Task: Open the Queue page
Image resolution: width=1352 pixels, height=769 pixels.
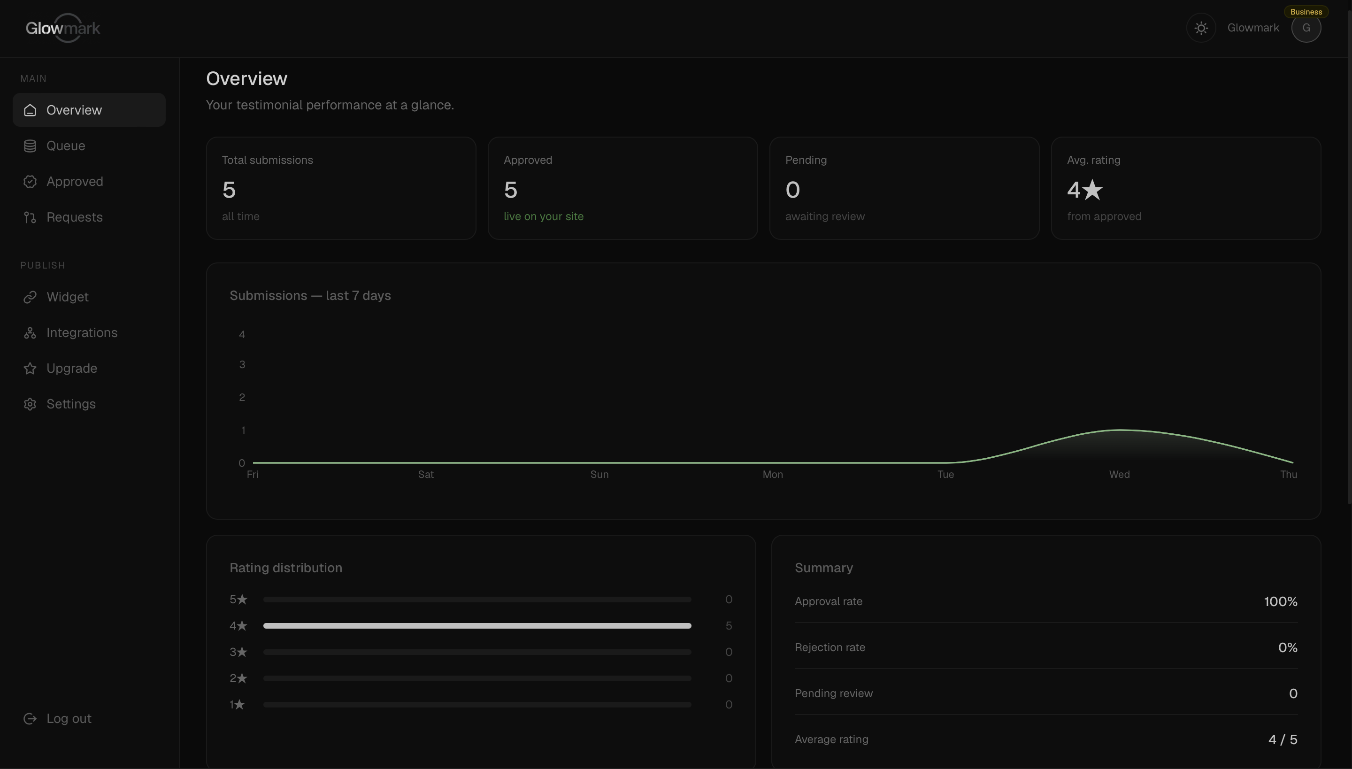Action: [x=89, y=146]
